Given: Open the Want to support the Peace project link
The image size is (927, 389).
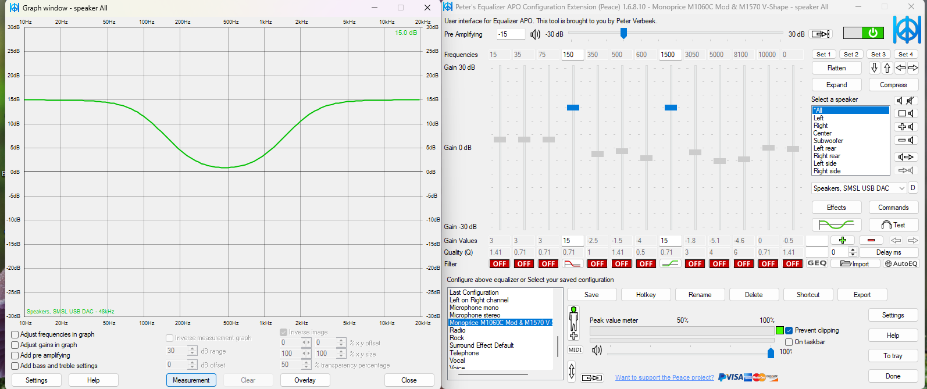Looking at the screenshot, I should [x=665, y=377].
